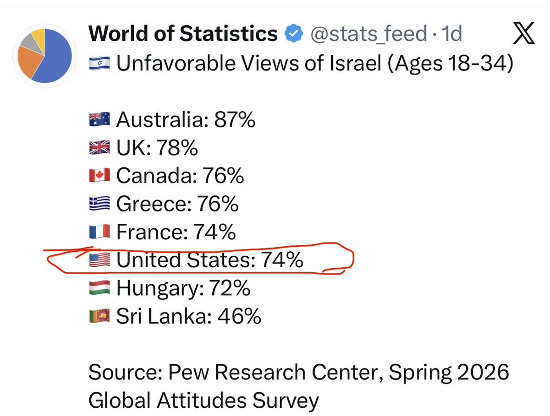The image size is (550, 416).
Task: Click the circled United States: 74% line
Action: coord(196,260)
